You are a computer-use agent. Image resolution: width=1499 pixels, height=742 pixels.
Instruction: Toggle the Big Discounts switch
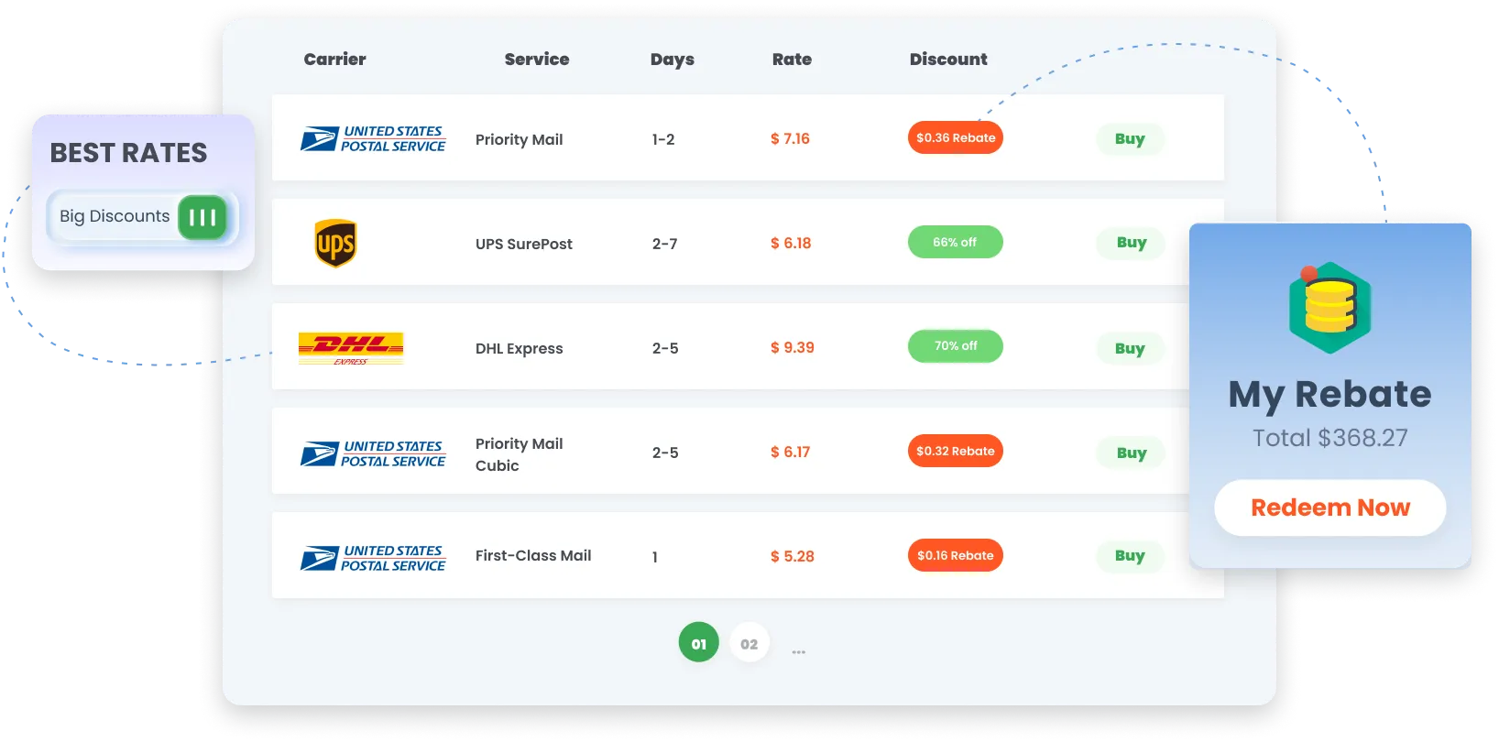tap(202, 217)
